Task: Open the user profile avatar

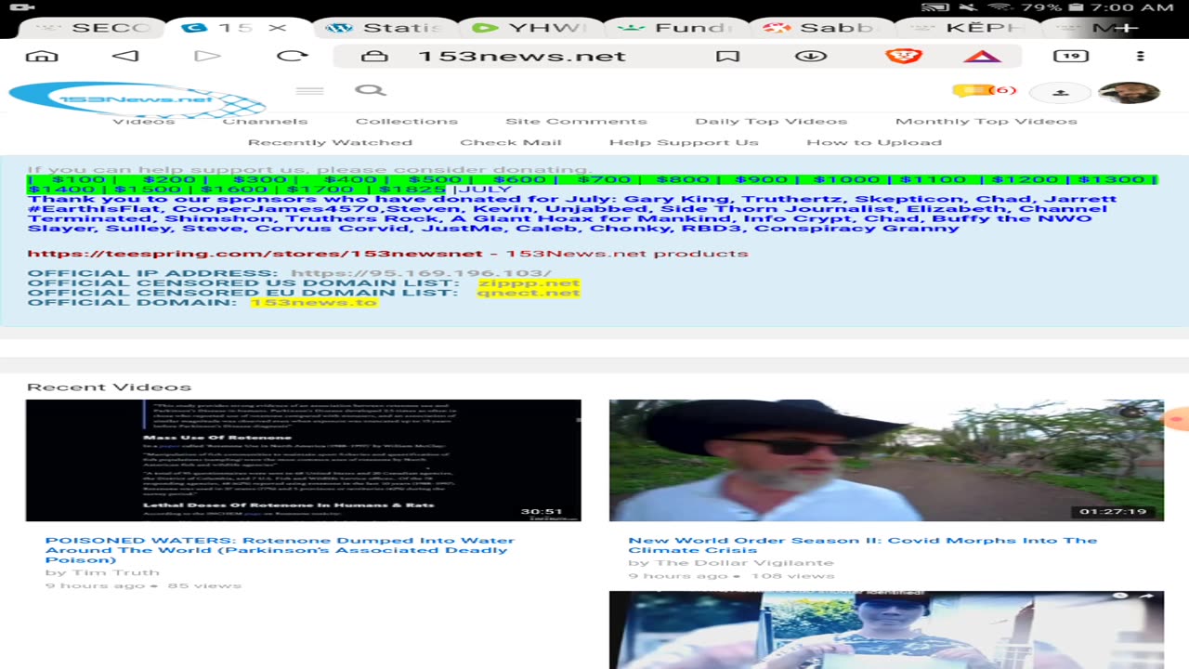Action: click(x=1129, y=92)
